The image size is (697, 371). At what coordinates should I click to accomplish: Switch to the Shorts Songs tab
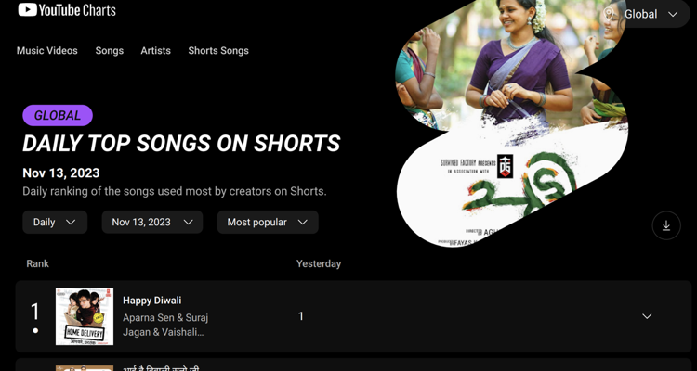(x=218, y=51)
